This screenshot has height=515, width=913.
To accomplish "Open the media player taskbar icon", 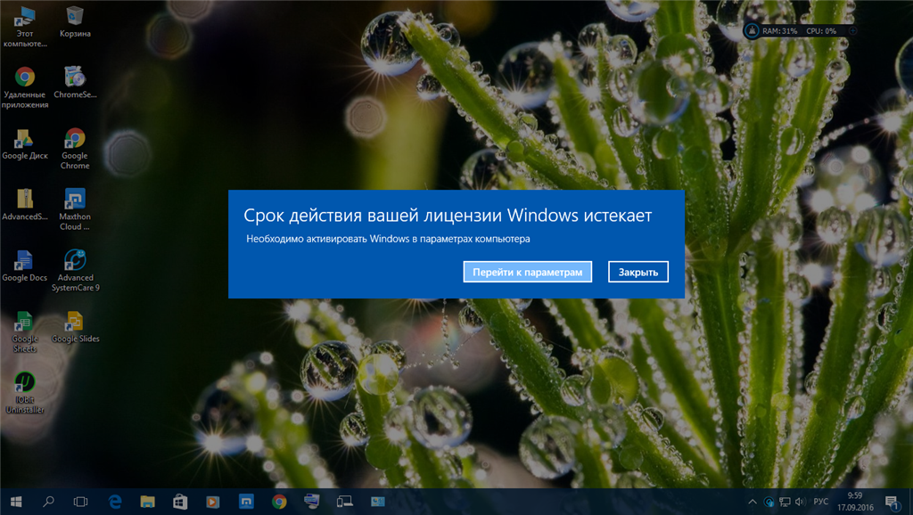I will click(212, 502).
